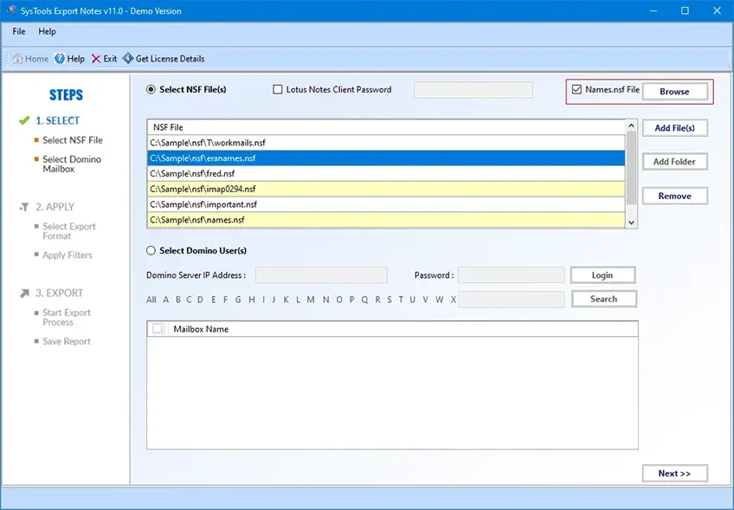The width and height of the screenshot is (734, 510).
Task: Open Get License Details icon
Action: (128, 58)
